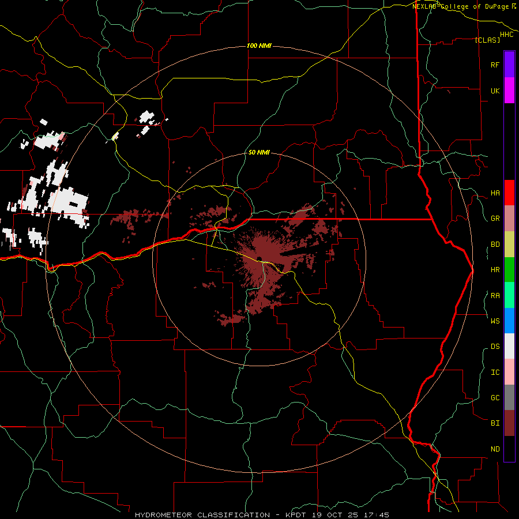Screen dimensions: 519x519
Task: Click the 'GR' legend label
Action: (495, 219)
